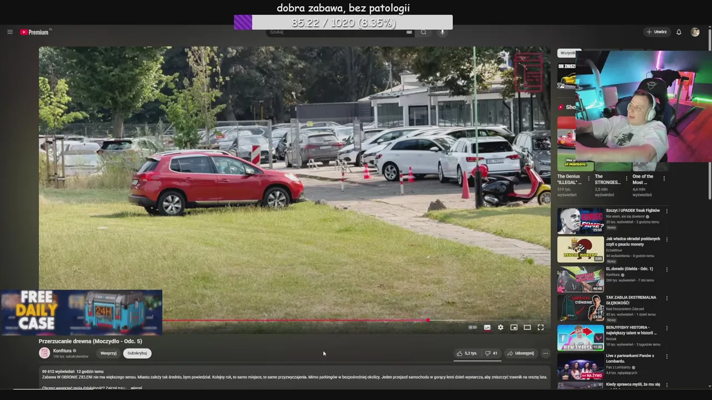Open the three-dot more actions under video
Screen dimensions: 712x400
coord(546,353)
